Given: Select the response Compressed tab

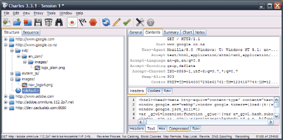Looking at the screenshot, I should [179, 129].
